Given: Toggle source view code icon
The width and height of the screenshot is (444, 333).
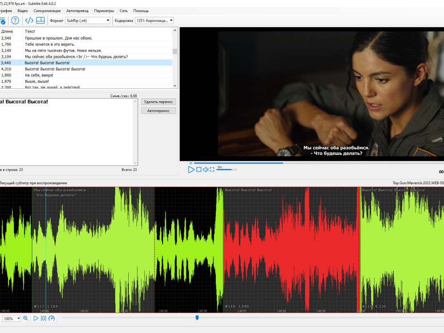Looking at the screenshot, I should (29, 20).
